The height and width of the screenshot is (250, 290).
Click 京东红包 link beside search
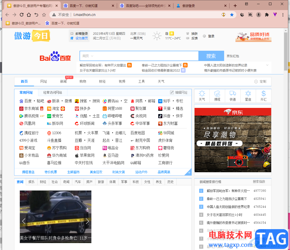point(233,56)
